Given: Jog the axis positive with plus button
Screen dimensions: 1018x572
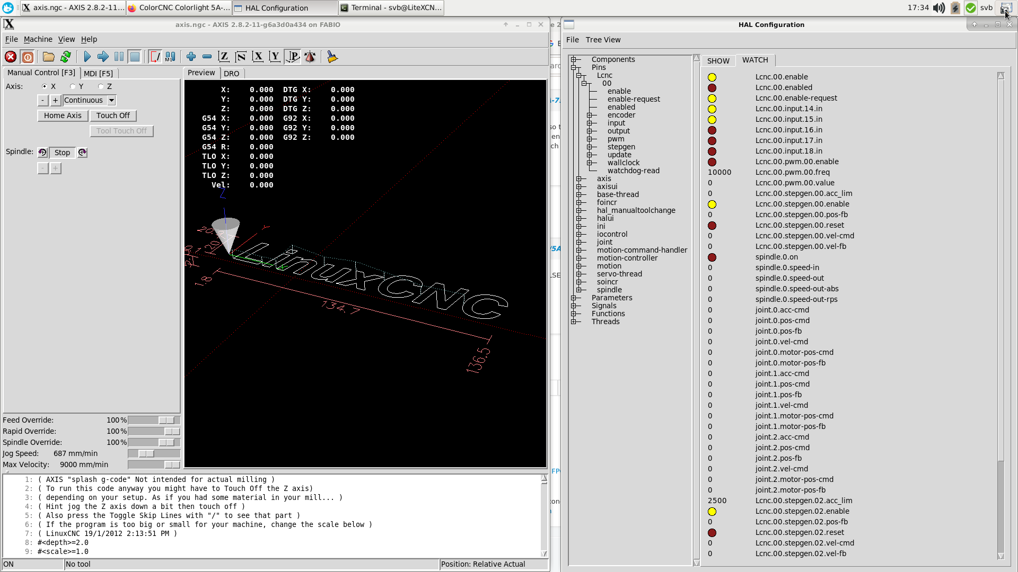Looking at the screenshot, I should pos(55,100).
